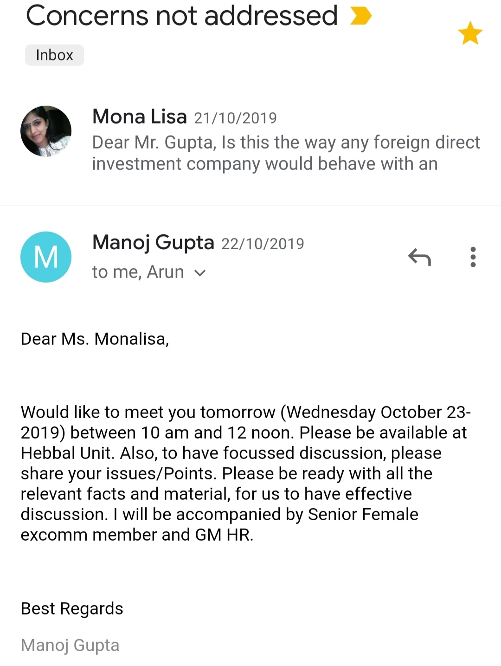
Task: Click the "Best Regards" closing line
Action: pyautogui.click(x=72, y=608)
